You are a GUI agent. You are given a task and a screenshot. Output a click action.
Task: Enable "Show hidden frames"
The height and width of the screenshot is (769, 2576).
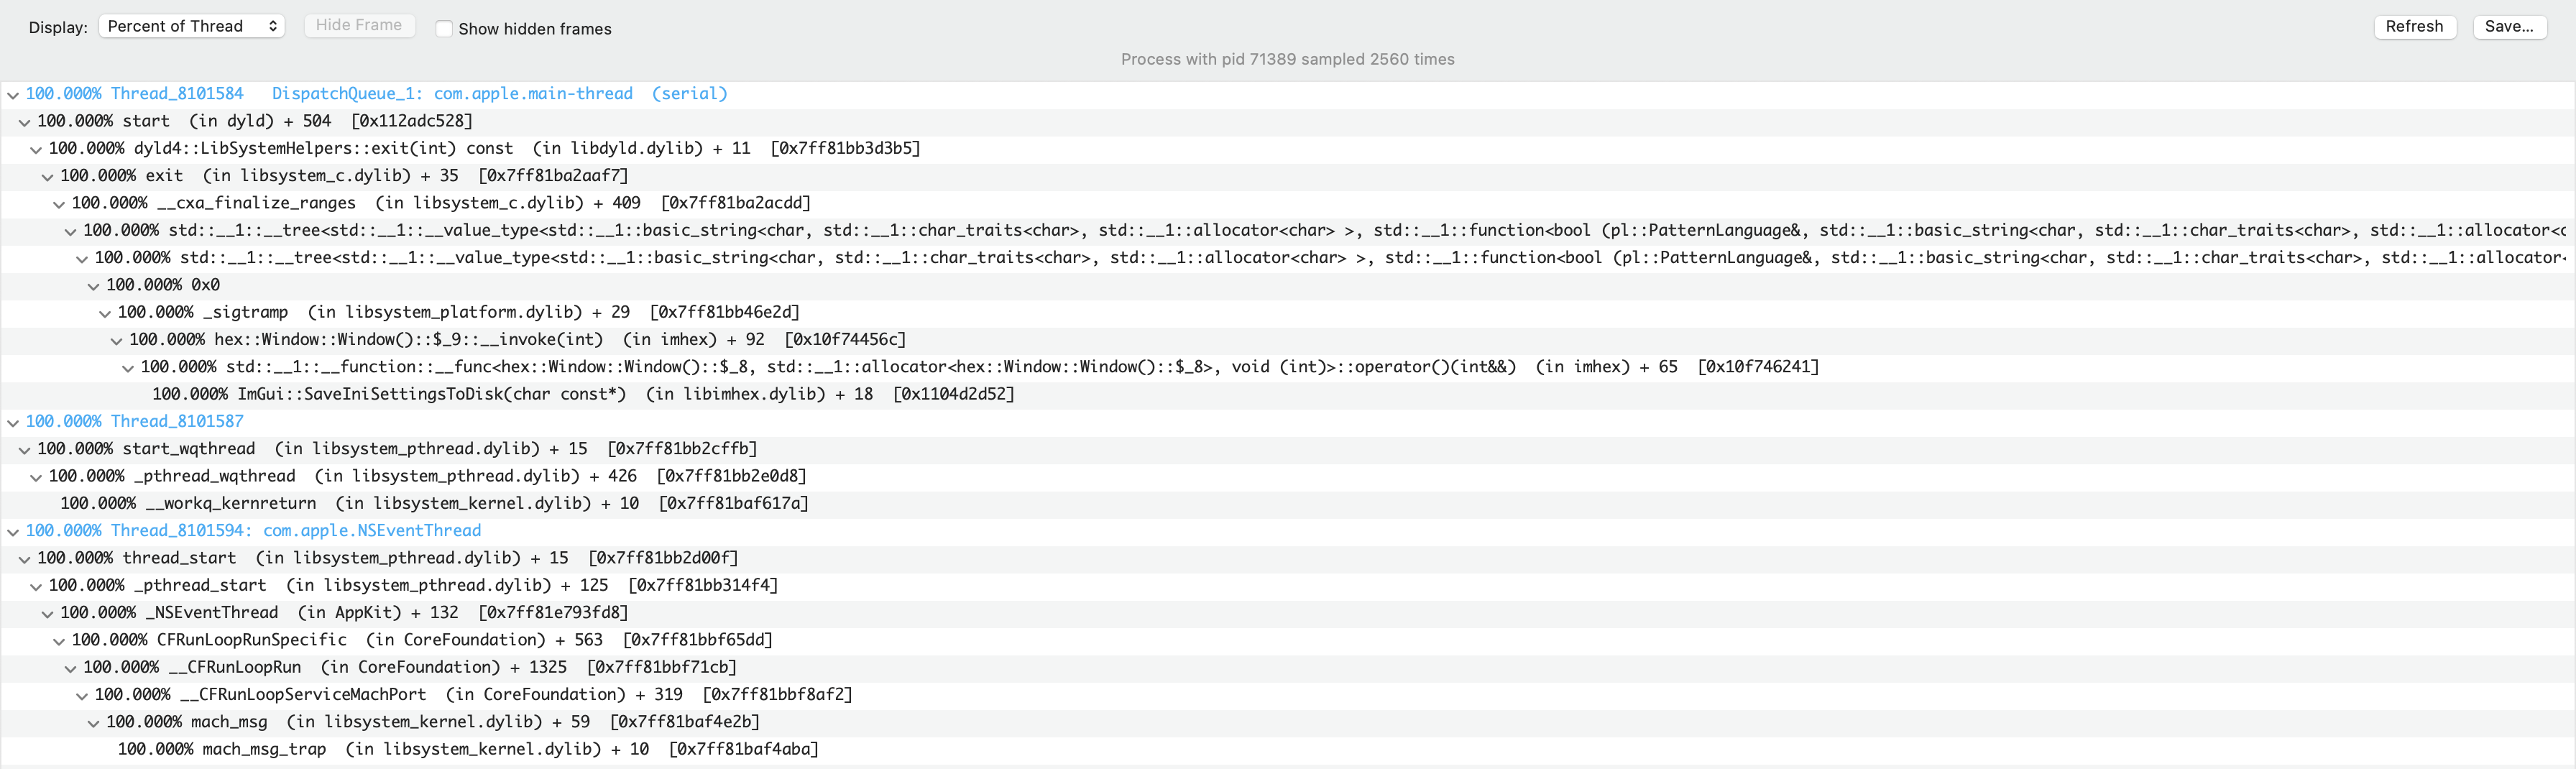[444, 29]
